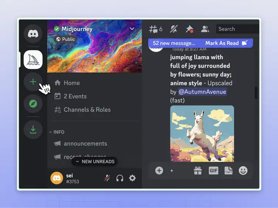
Task: Click the username sei #3753
Action: (73, 178)
